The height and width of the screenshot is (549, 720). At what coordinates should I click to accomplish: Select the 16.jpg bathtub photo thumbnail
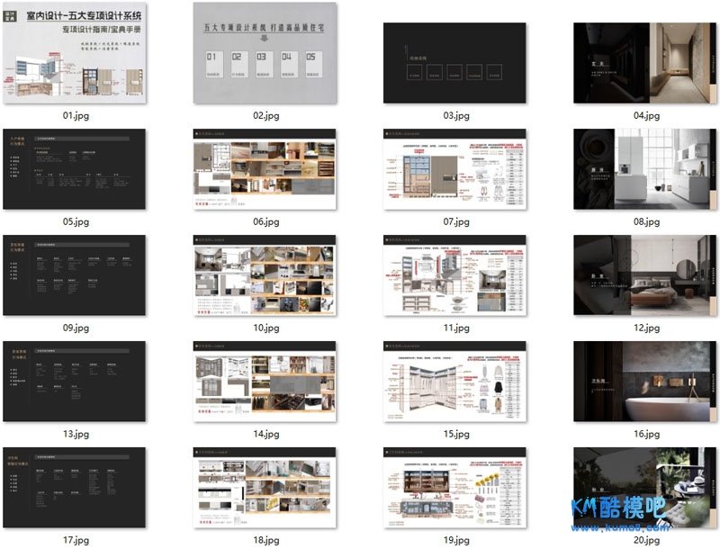[646, 382]
